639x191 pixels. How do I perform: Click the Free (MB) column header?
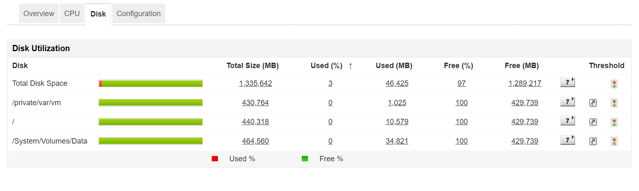pyautogui.click(x=522, y=66)
